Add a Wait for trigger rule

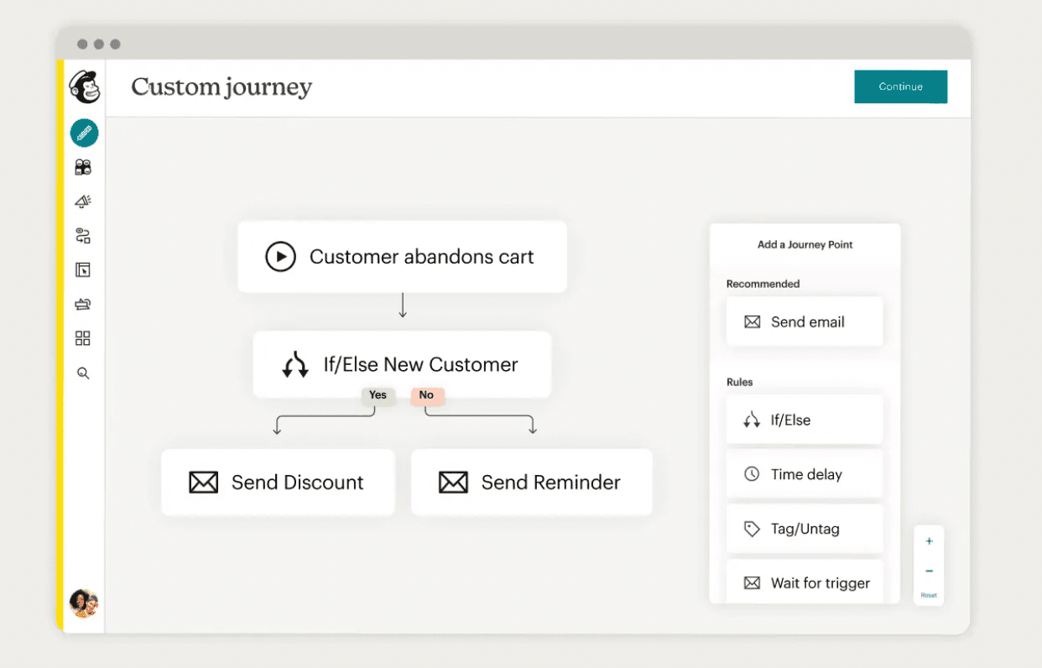click(x=805, y=582)
